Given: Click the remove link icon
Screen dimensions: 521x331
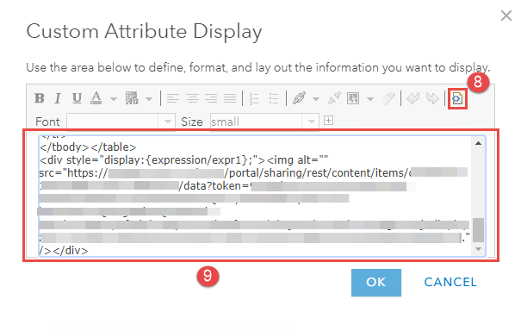Looking at the screenshot, I should [334, 98].
